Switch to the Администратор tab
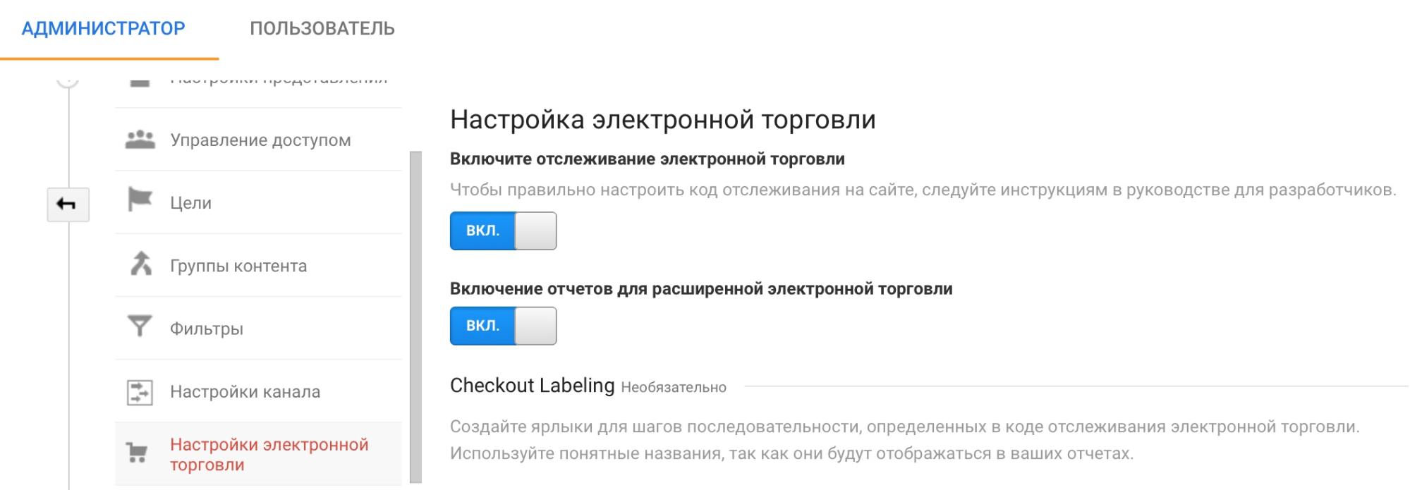The image size is (1410, 490). point(103,29)
